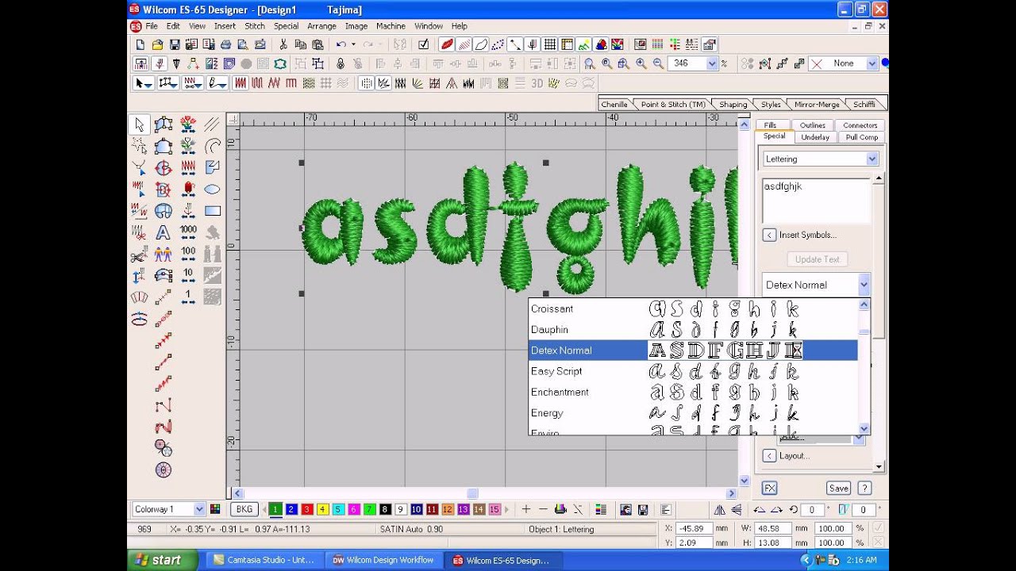Viewport: 1016px width, 571px height.
Task: Click the Add color plus icon
Action: (x=525, y=509)
